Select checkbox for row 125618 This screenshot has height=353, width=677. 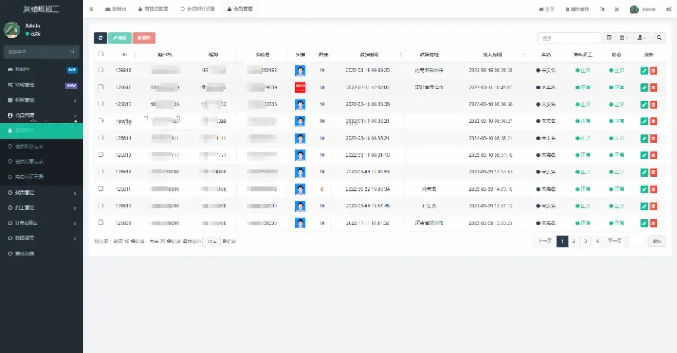[x=101, y=71]
